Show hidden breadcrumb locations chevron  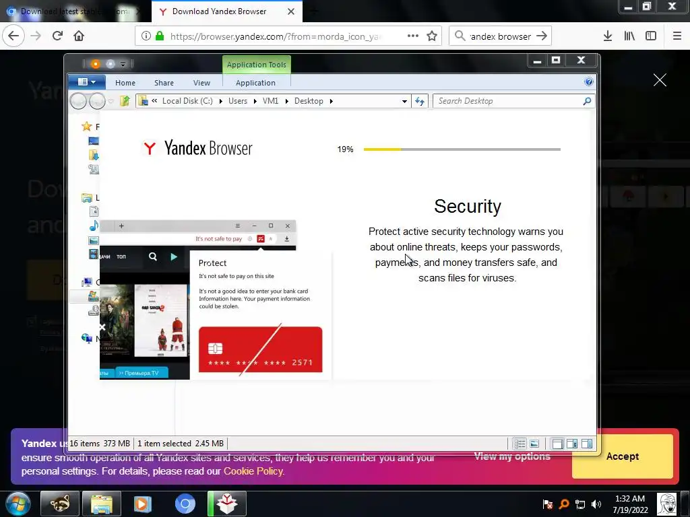point(154,101)
